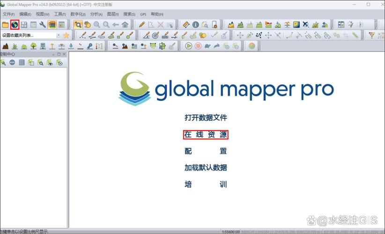The height and width of the screenshot is (234, 385).
Task: Open the favorites list dropdown arrow
Action: [x=59, y=35]
